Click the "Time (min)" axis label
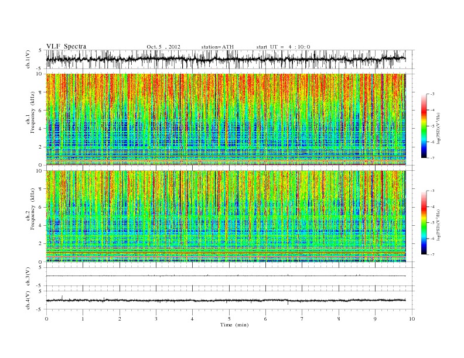This screenshot has height=358, width=464. tap(234, 325)
